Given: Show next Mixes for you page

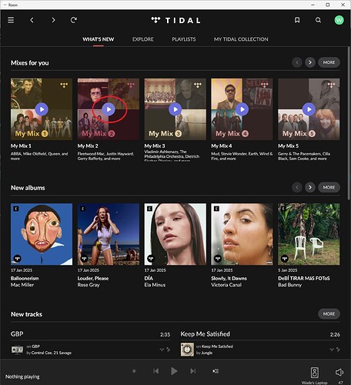Looking at the screenshot, I should 310,62.
